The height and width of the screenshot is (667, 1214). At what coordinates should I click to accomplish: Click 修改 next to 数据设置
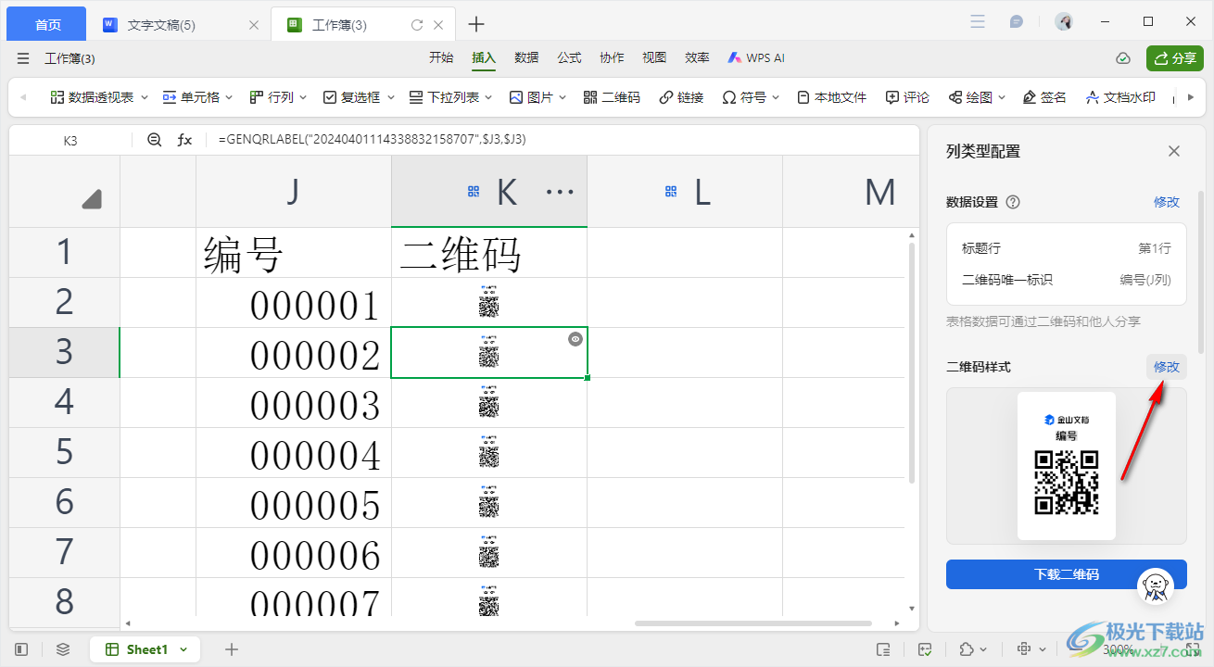1167,202
